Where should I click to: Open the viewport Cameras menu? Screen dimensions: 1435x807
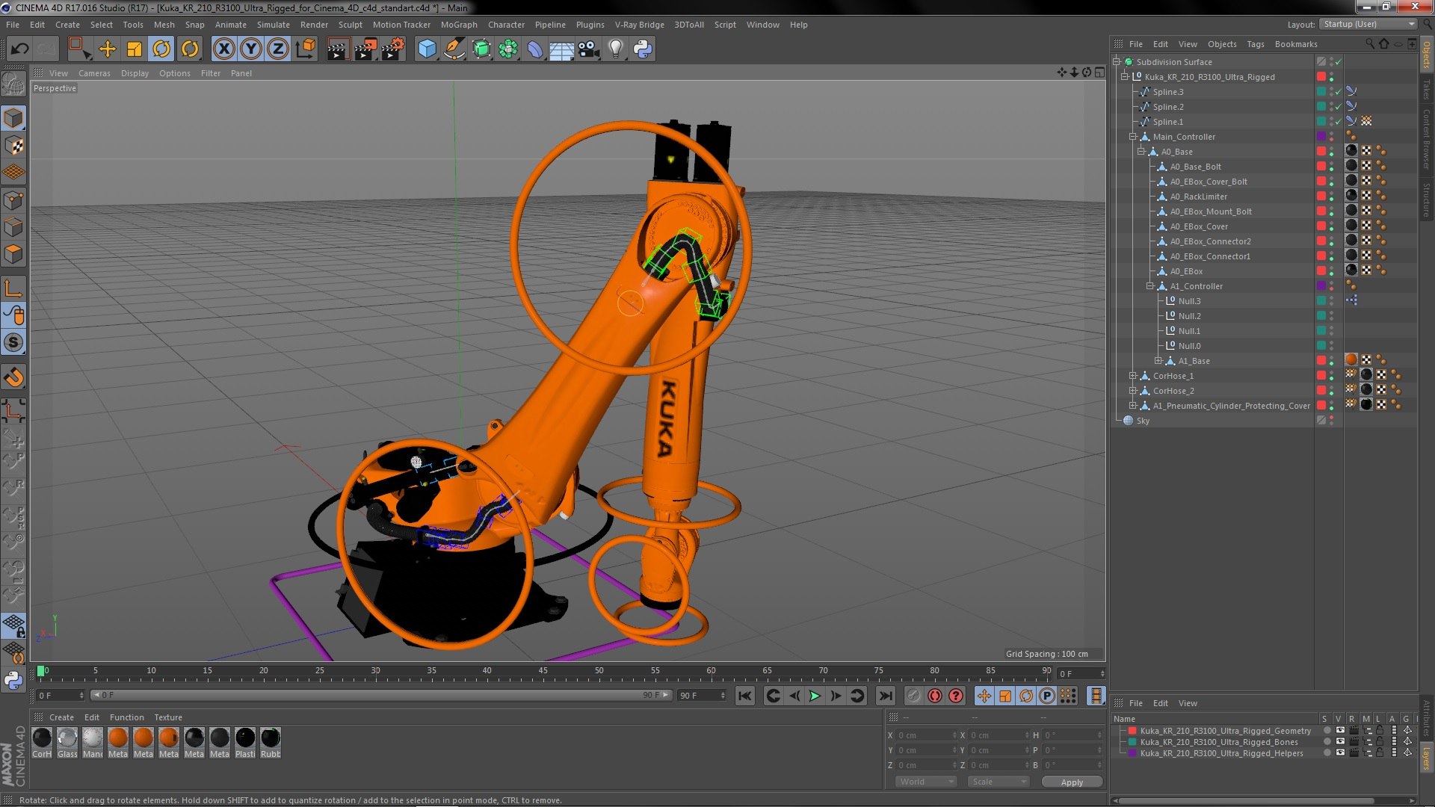click(x=94, y=73)
